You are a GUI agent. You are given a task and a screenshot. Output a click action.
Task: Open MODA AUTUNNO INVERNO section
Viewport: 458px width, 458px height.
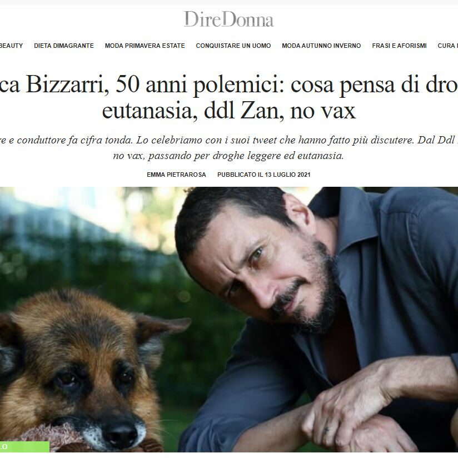click(x=321, y=46)
